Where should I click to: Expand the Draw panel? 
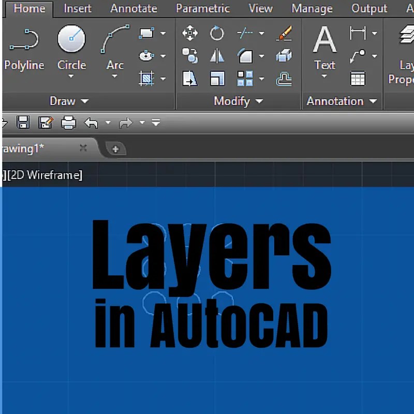[x=69, y=101]
